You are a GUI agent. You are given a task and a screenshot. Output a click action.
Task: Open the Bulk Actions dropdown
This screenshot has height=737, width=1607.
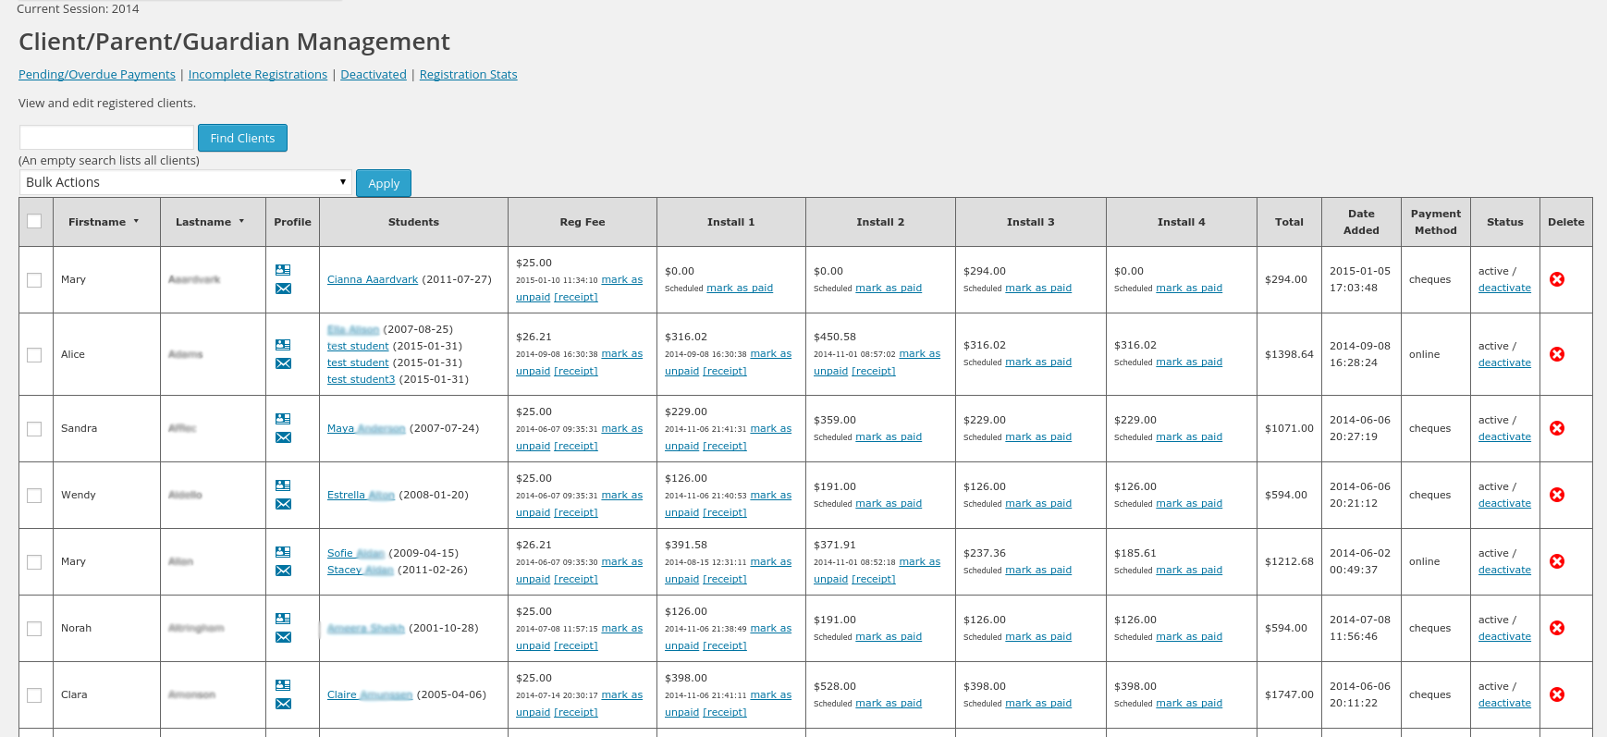(185, 182)
